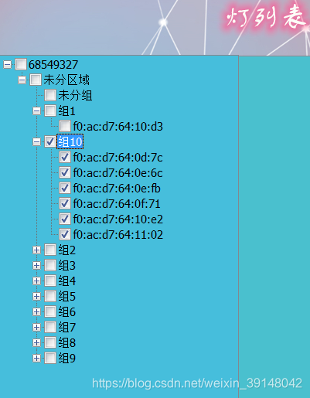
Task: Expand the 组5 group node
Action: tap(37, 296)
